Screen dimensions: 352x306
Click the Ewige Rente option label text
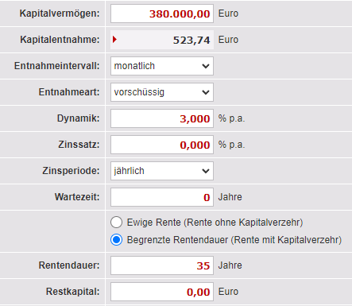(215, 223)
